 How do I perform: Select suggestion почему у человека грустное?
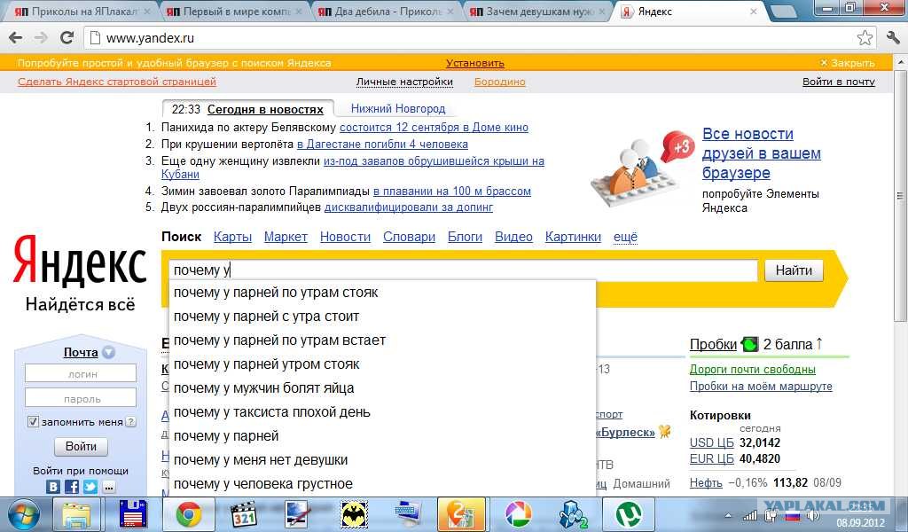coord(382,483)
